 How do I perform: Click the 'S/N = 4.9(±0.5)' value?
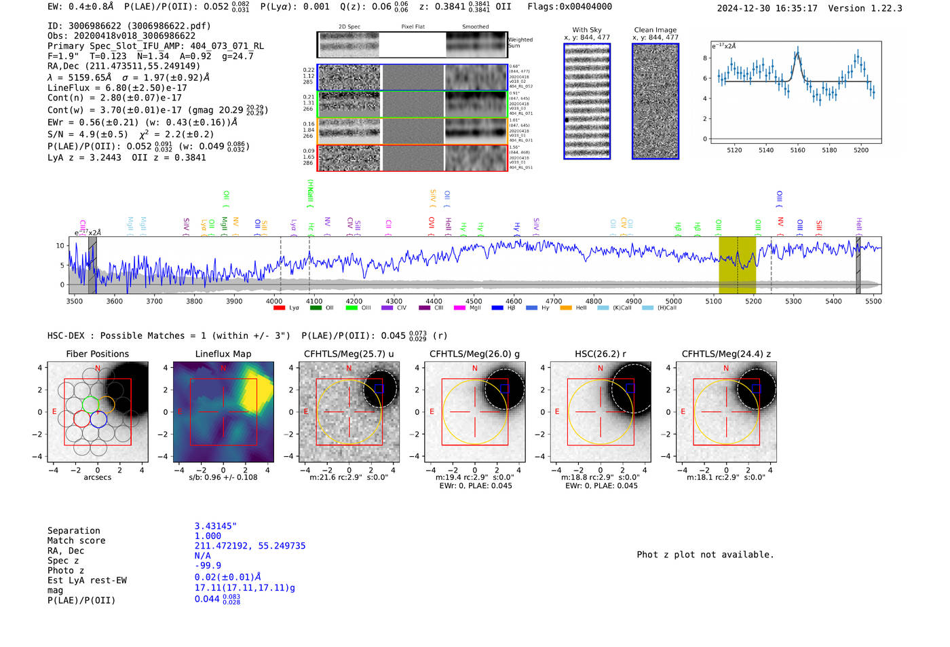[88, 134]
